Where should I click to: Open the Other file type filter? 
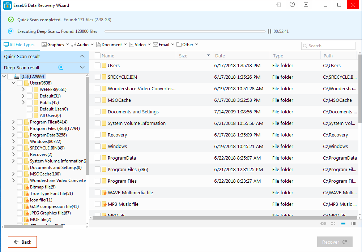click(187, 44)
